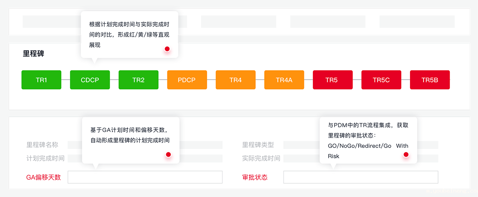Screen dimensions: 478x197
Task: Click the orange TR4 milestone block
Action: (x=236, y=80)
